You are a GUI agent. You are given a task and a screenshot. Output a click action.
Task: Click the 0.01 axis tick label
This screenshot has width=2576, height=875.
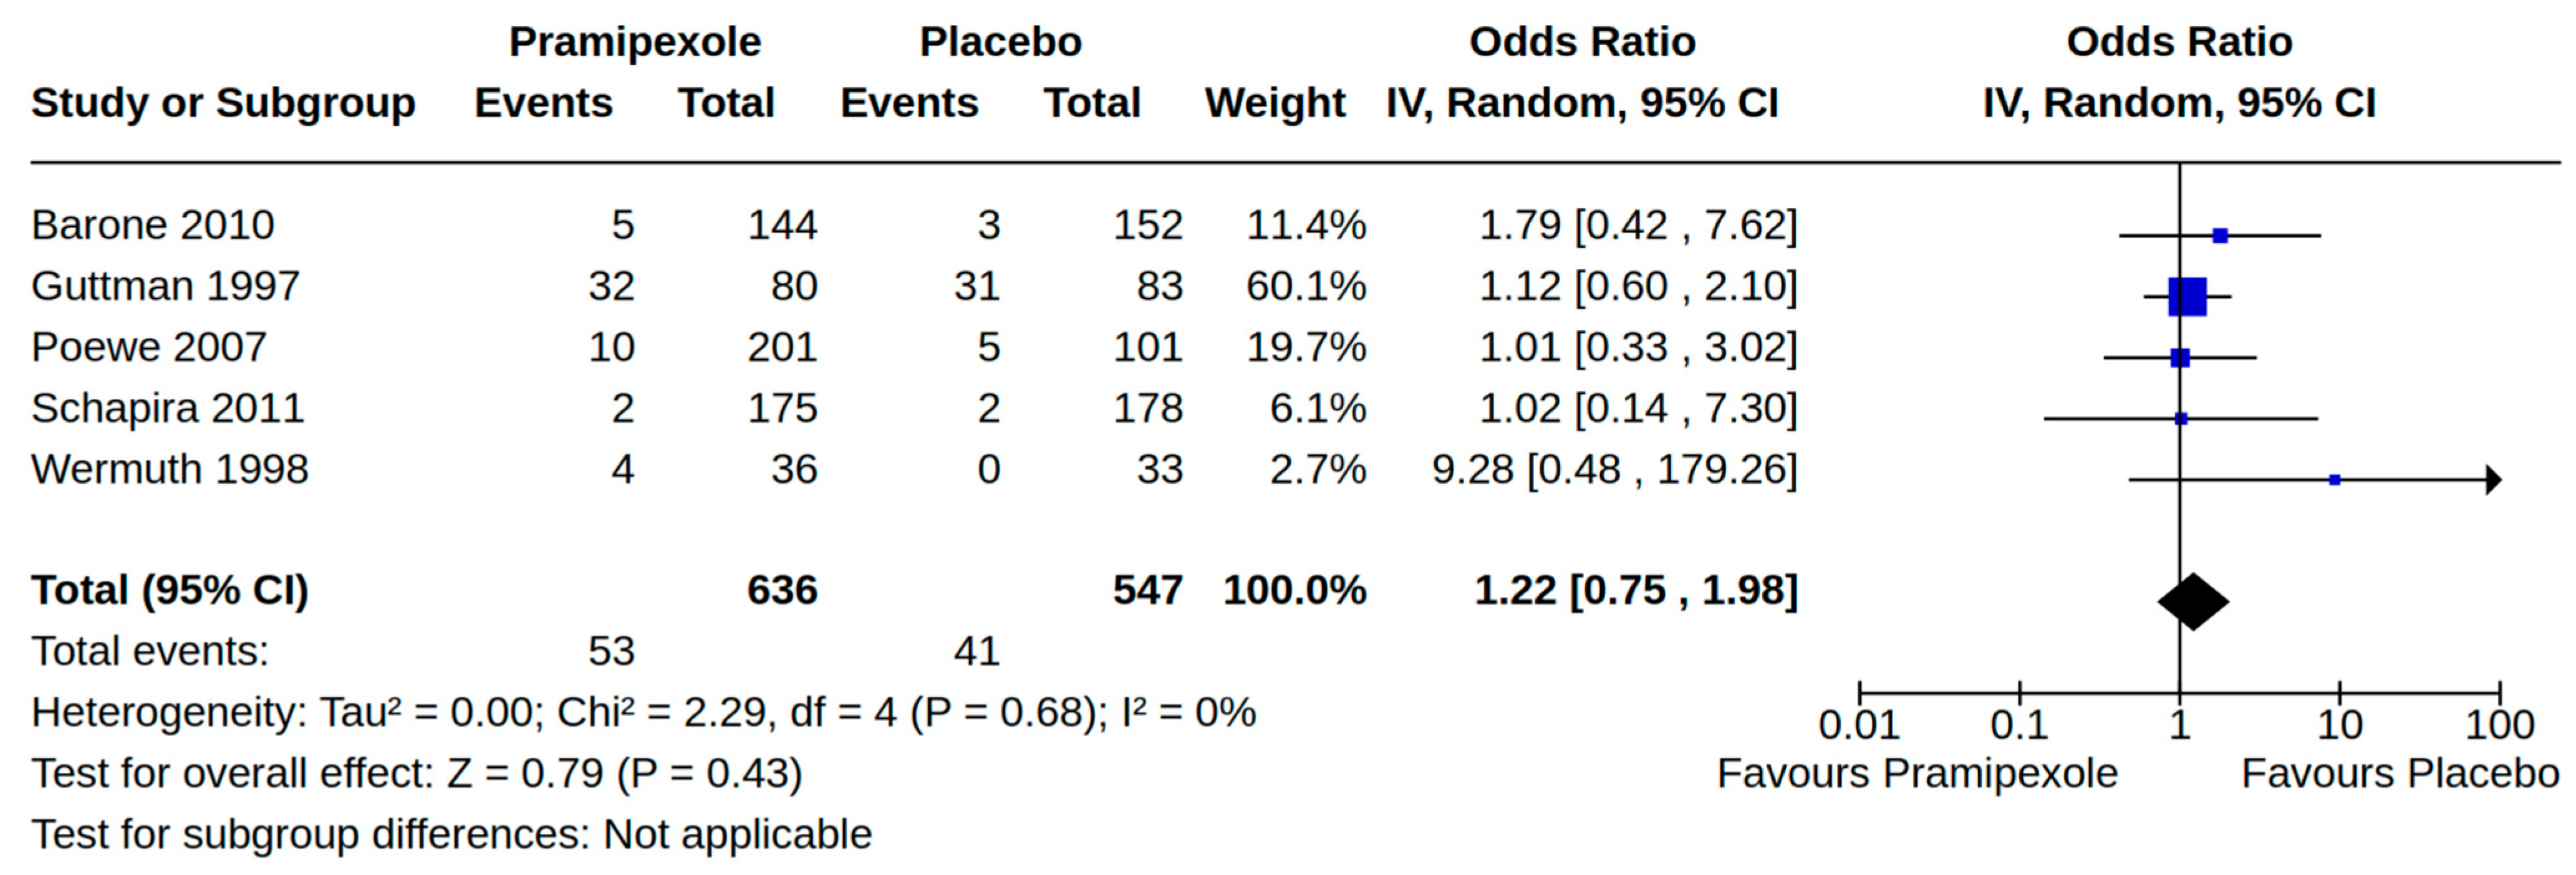[x=1859, y=725]
